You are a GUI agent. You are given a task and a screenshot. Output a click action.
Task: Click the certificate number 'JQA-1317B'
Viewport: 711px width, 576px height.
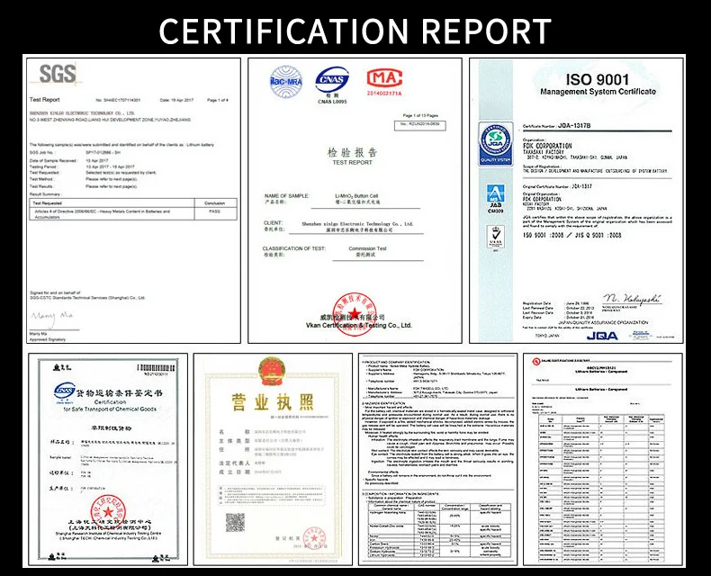574,126
